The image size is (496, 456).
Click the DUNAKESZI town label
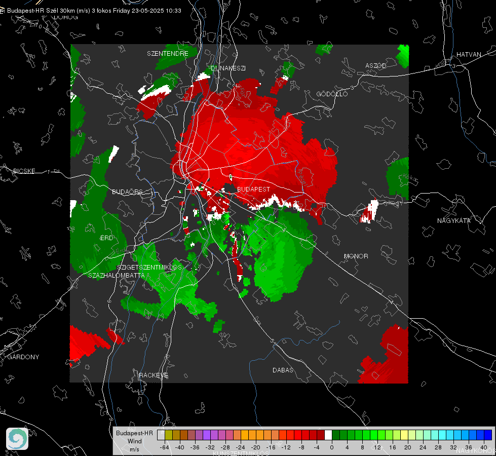coord(228,68)
